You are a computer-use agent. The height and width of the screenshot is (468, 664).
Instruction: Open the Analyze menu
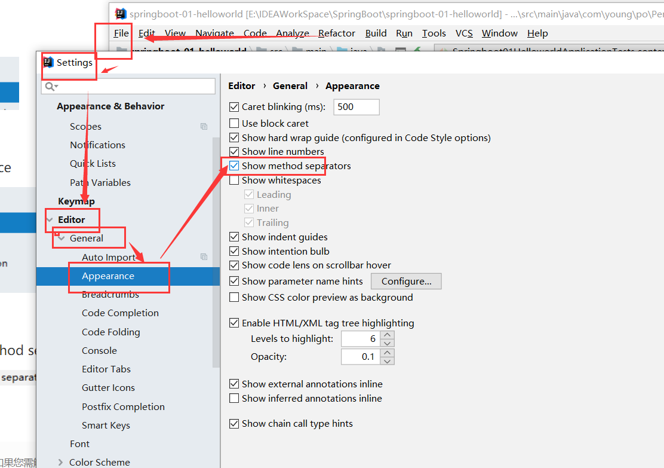click(293, 33)
